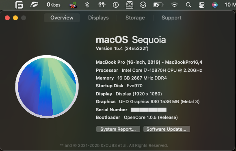The height and width of the screenshot is (151, 236).
Task: Open Control Center
Action: (201, 5)
